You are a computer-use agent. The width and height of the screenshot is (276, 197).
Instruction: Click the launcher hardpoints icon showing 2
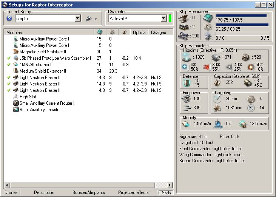183,27
